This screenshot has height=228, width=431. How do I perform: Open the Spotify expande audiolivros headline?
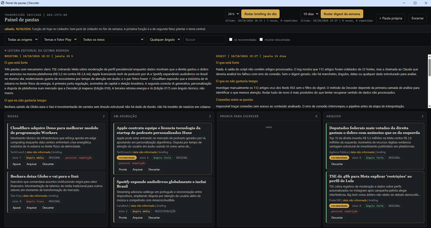point(161,184)
